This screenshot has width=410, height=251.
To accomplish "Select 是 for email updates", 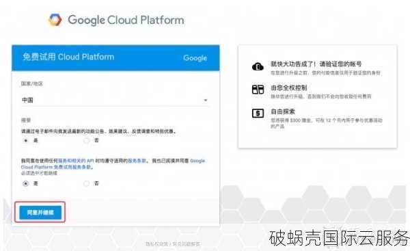I will click(26, 141).
